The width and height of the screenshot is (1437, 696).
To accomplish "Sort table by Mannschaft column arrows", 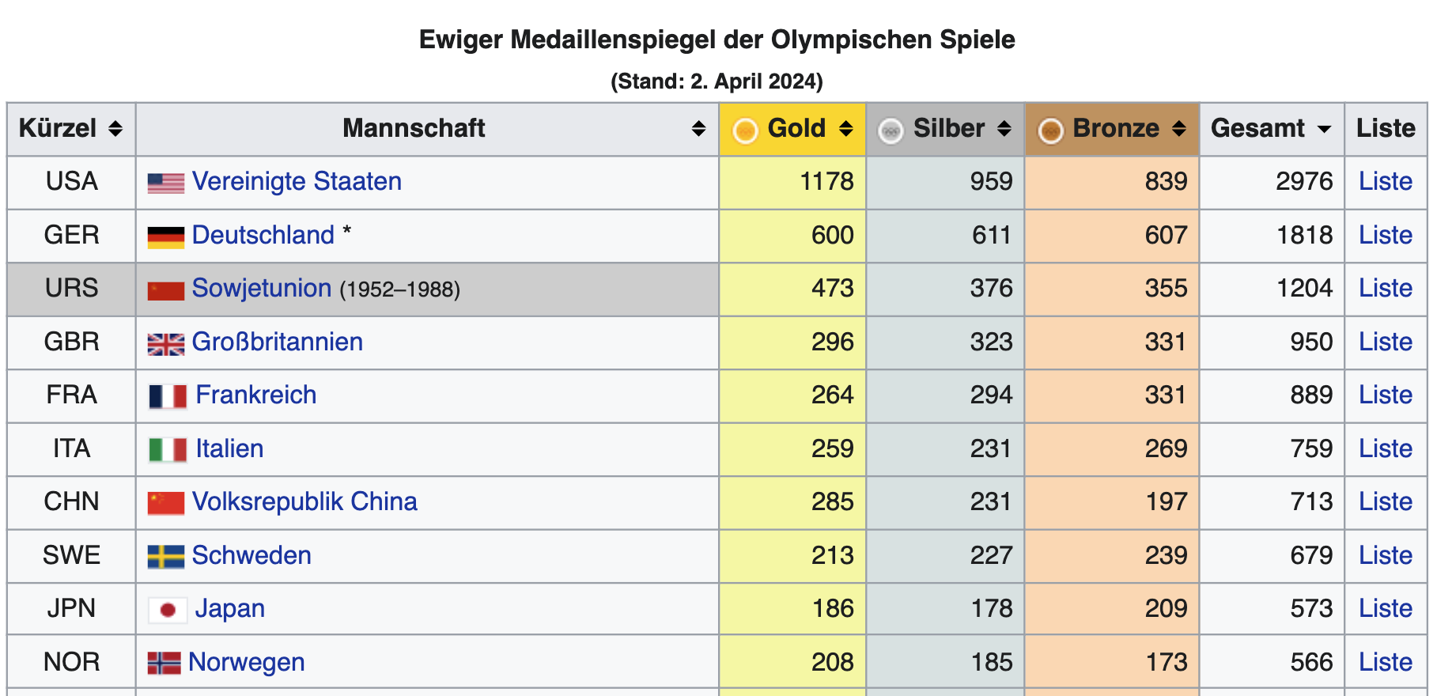I will tap(698, 129).
